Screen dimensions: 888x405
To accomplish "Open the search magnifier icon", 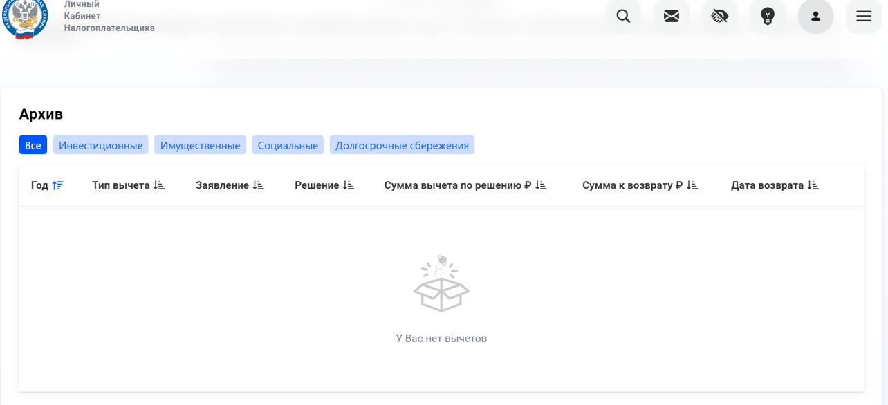I will [623, 16].
